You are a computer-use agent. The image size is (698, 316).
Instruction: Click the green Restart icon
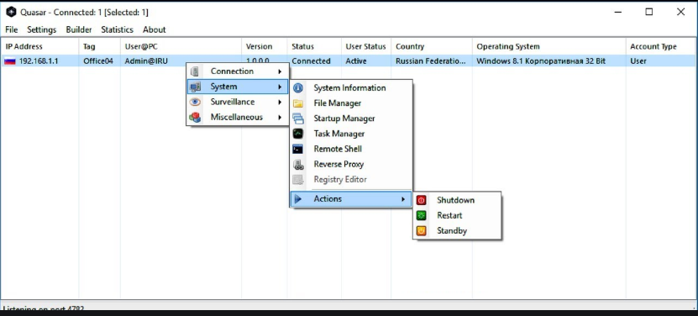(421, 216)
